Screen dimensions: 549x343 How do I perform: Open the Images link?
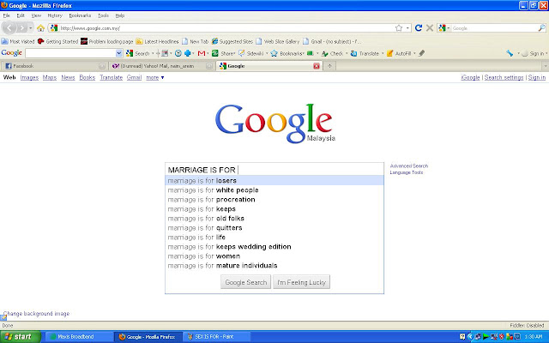29,77
